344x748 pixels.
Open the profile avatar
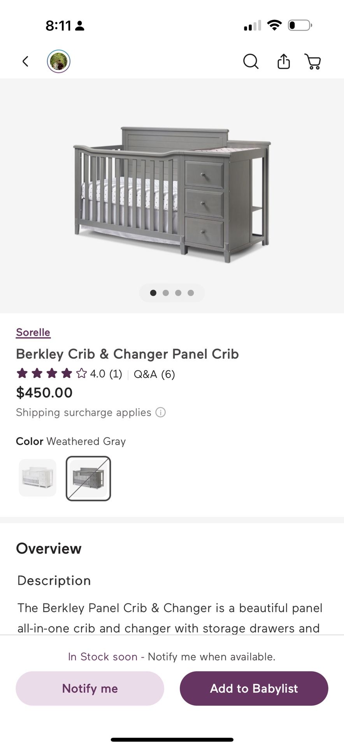click(x=59, y=62)
